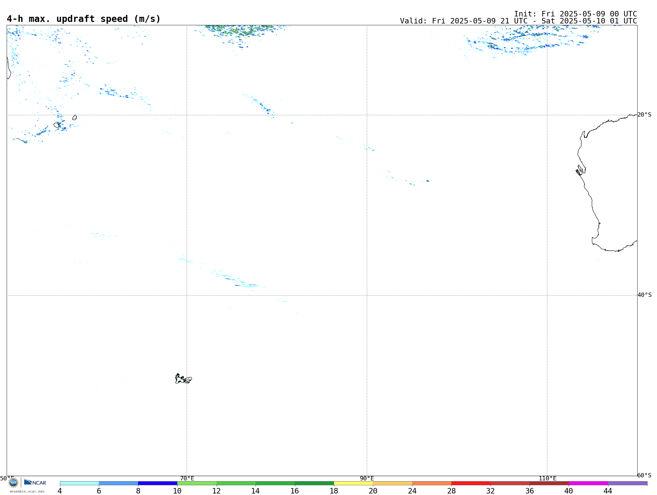Pick the green 12–14 colorbar swatch
This screenshot has width=657, height=495.
pos(236,483)
